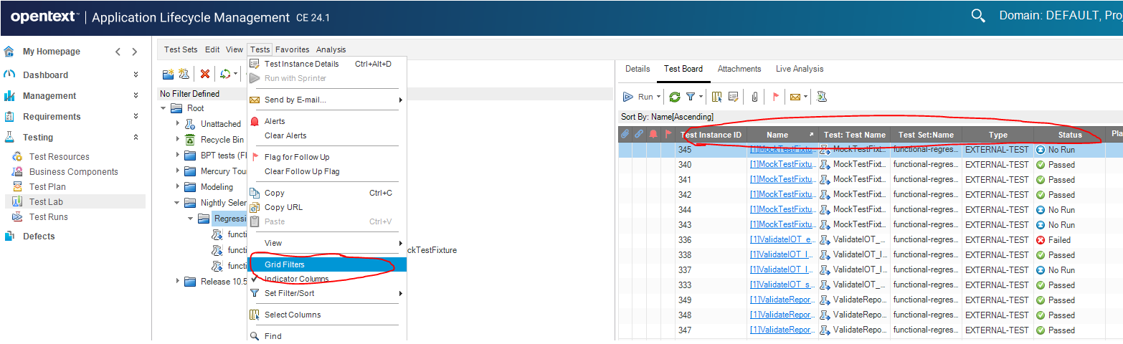Sort by the Status column header
The height and width of the screenshot is (344, 1123).
(1069, 135)
